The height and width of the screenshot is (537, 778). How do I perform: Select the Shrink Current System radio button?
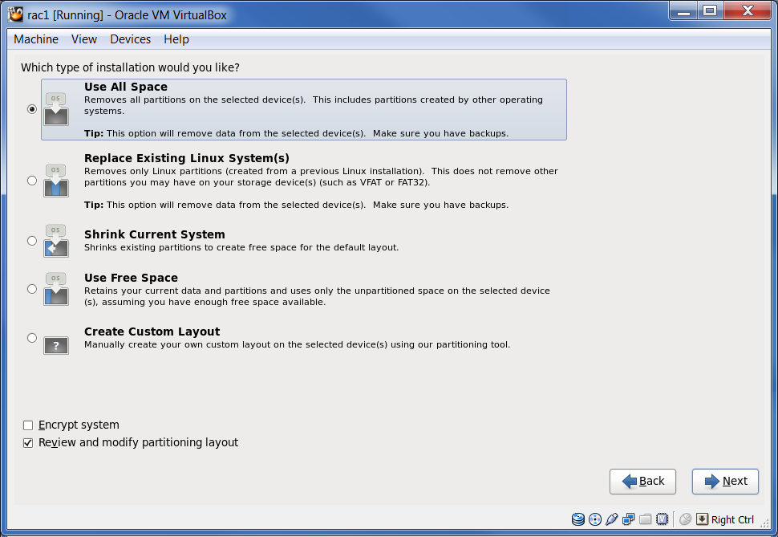pyautogui.click(x=32, y=240)
